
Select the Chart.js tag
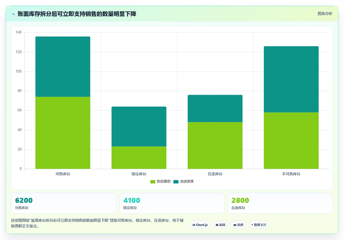pyautogui.click(x=200, y=225)
